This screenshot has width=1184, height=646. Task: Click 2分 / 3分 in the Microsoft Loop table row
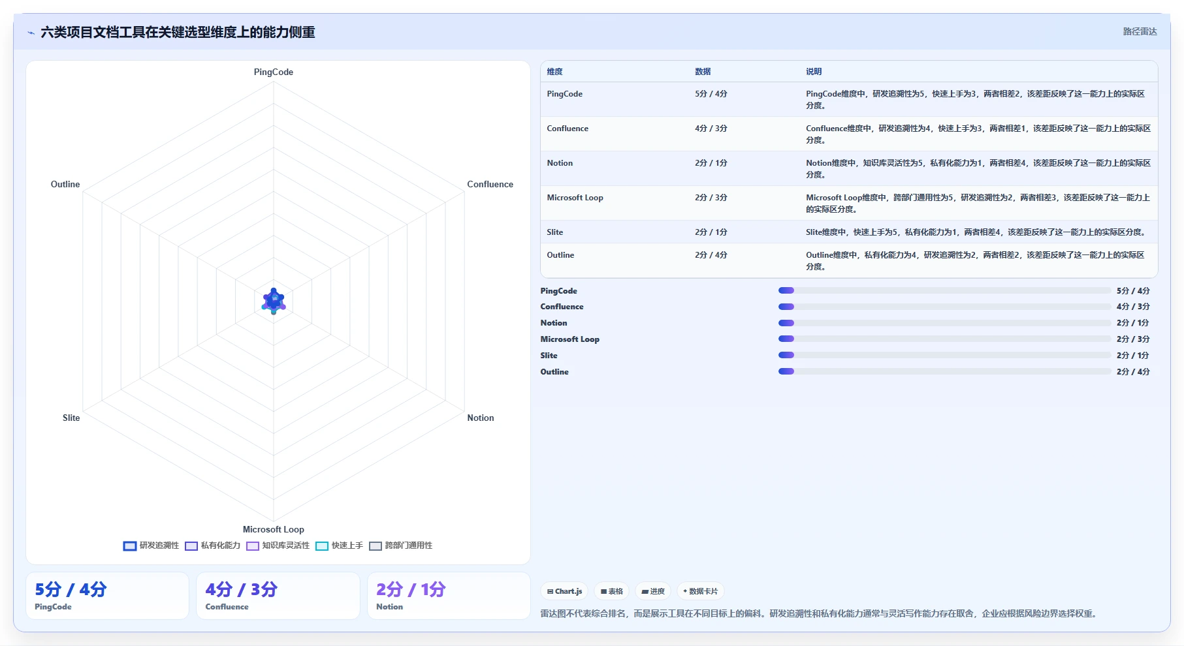(x=711, y=198)
